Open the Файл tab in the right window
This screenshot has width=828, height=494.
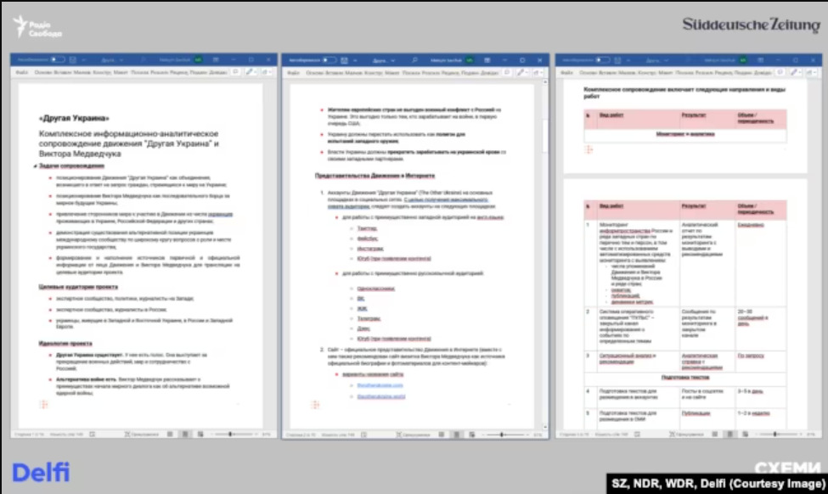[566, 72]
